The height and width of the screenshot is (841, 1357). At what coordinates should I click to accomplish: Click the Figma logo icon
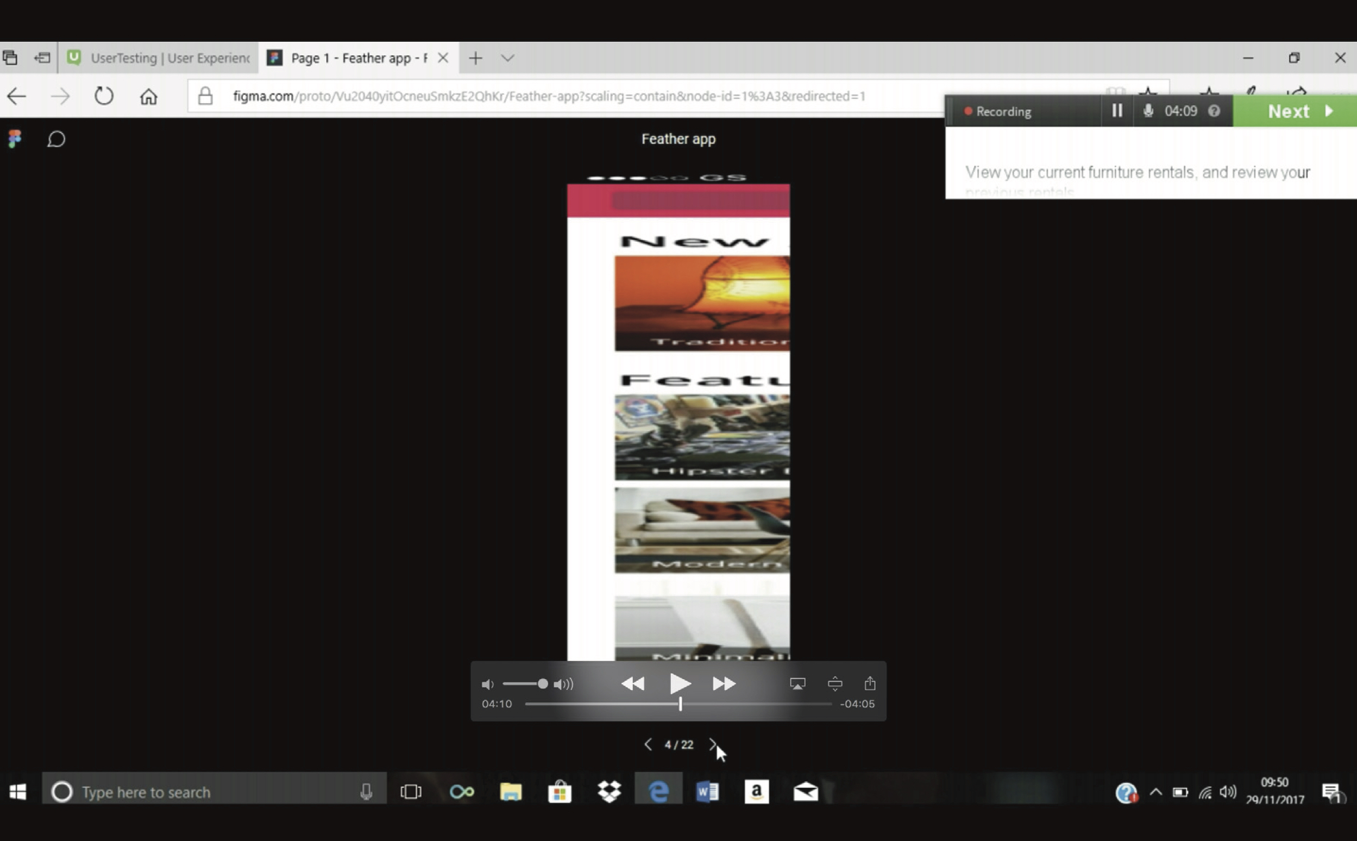click(15, 139)
